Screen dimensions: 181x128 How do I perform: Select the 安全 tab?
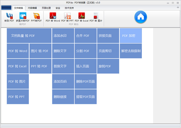pos(58,8)
